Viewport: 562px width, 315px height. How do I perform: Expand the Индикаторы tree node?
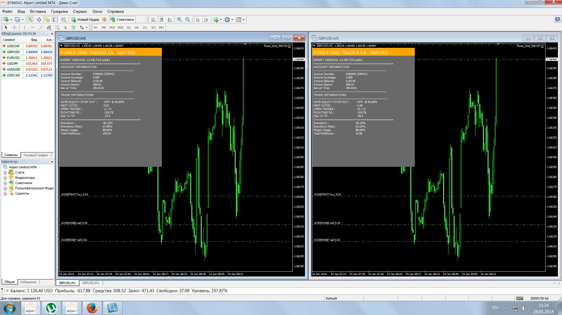(5, 178)
